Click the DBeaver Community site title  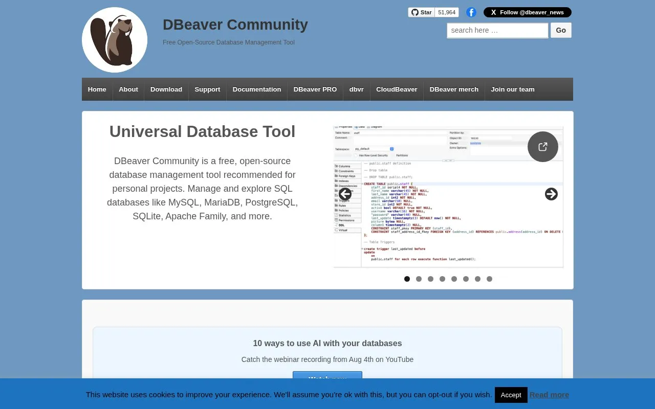click(235, 25)
